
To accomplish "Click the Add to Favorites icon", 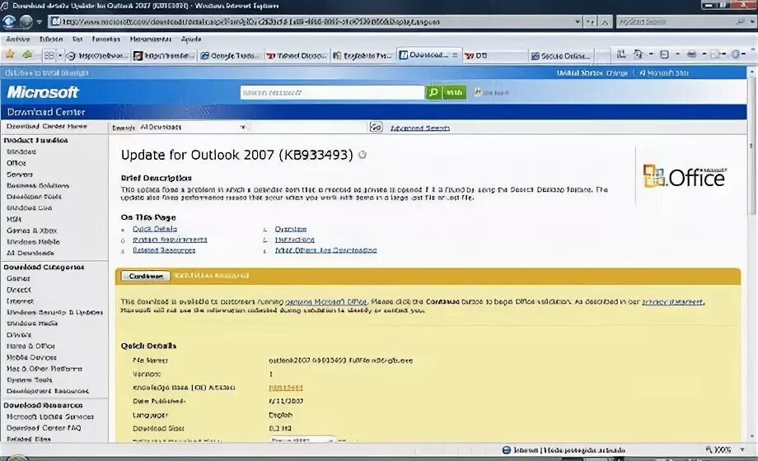I will coord(27,54).
